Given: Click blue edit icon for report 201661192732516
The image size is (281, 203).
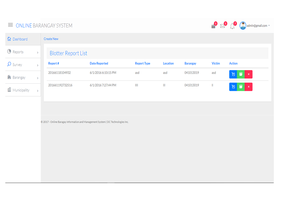Looking at the screenshot, I should (233, 87).
